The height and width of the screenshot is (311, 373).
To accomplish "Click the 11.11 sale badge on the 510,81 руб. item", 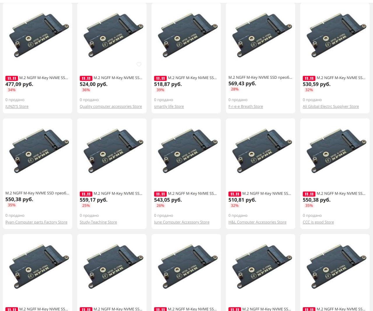I will [x=235, y=194].
